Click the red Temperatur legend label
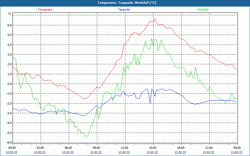The image size is (250, 156). coord(45,9)
